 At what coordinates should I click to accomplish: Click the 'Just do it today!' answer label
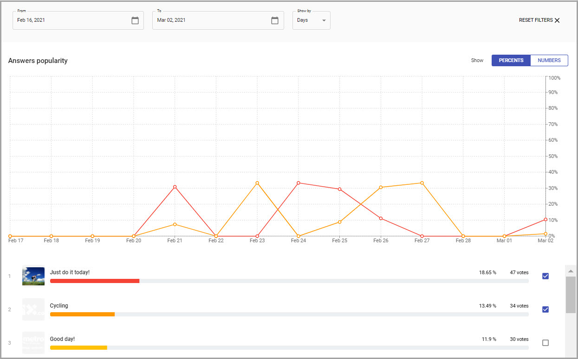[x=70, y=272]
